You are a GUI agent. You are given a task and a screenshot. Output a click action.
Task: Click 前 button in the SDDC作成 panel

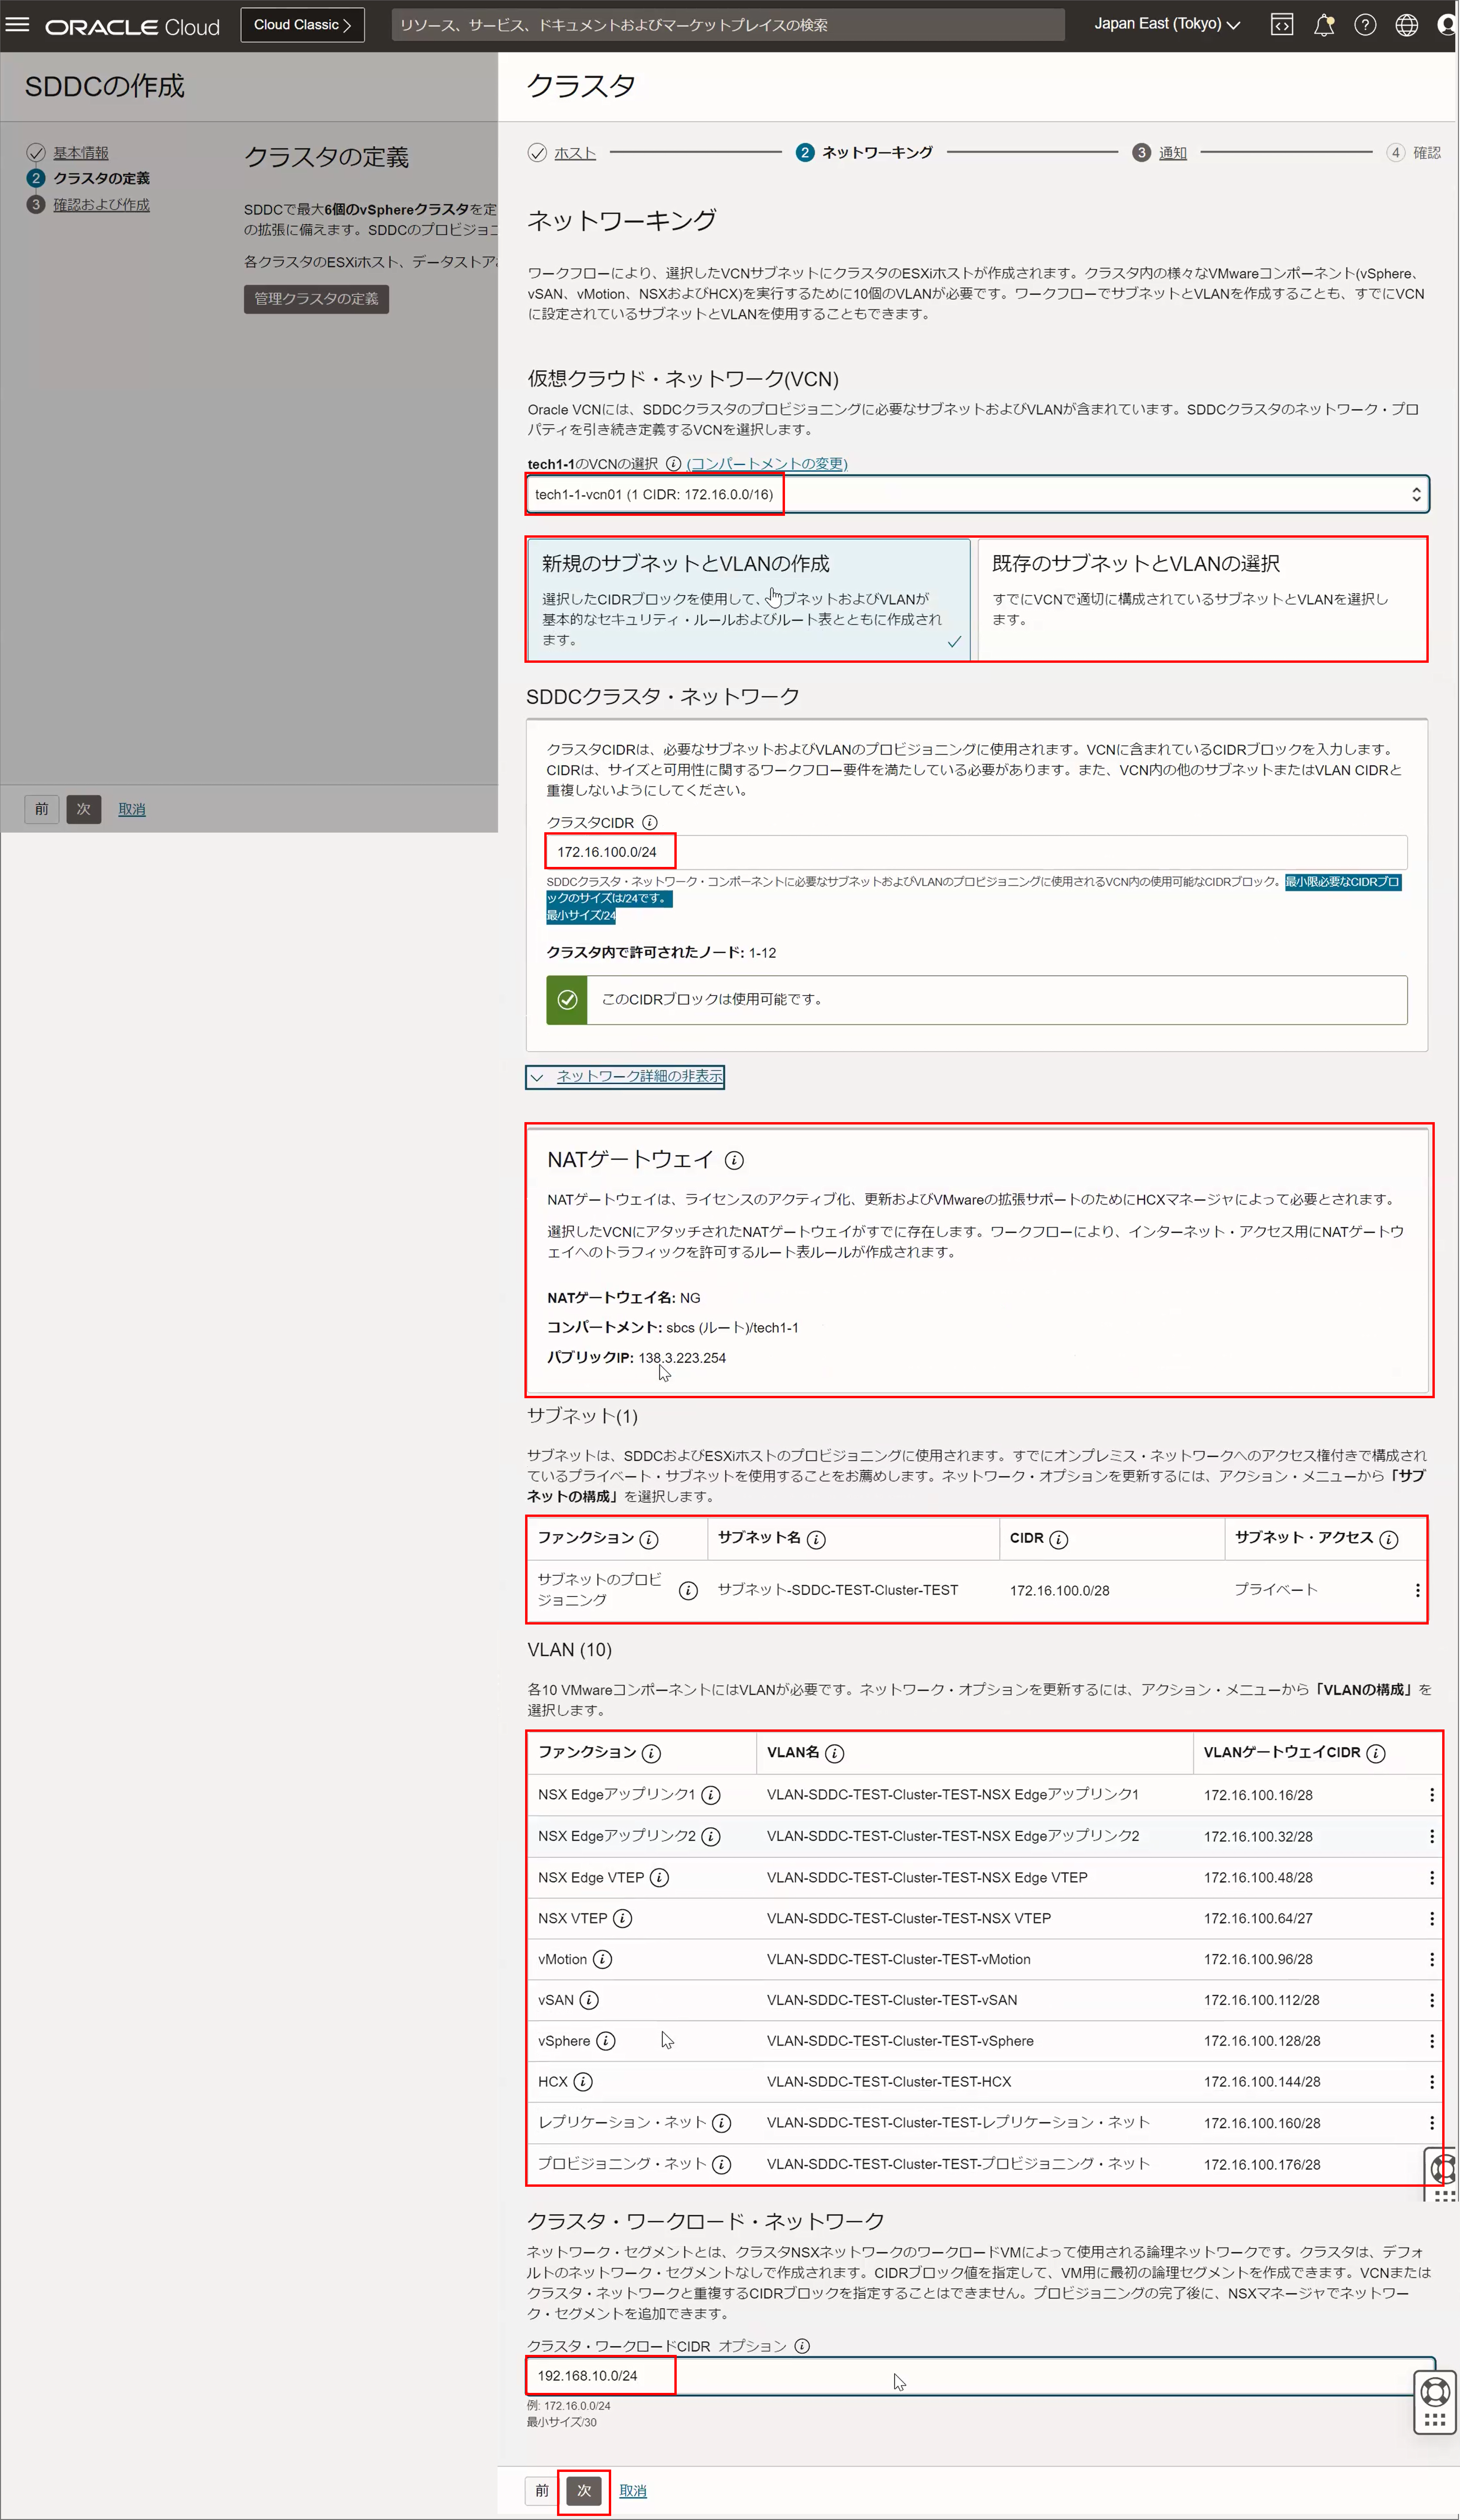pos(42,809)
